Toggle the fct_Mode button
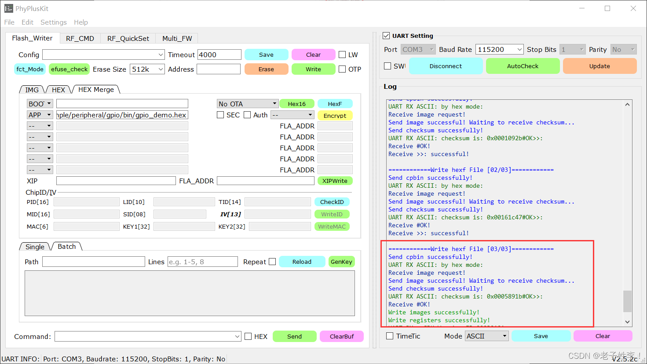 (x=30, y=69)
